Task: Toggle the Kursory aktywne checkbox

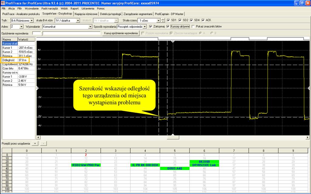Action: [168, 26]
